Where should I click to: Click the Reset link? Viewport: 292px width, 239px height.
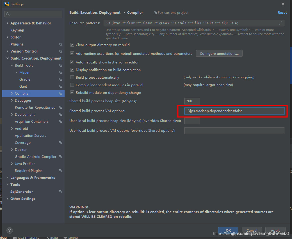point(282,12)
